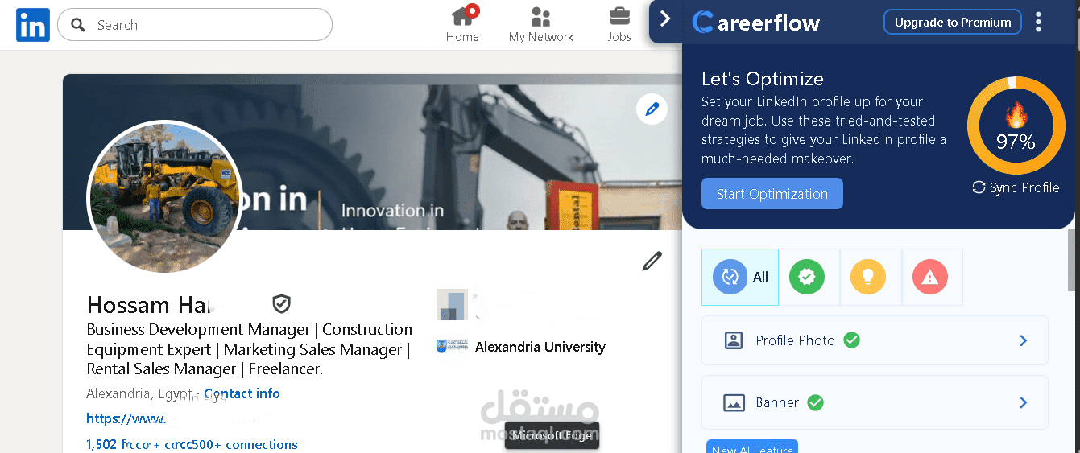Open Careerflow three-dot options menu
Viewport: 1080px width, 453px height.
[1039, 22]
